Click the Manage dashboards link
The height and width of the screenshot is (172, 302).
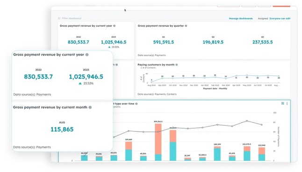241,19
